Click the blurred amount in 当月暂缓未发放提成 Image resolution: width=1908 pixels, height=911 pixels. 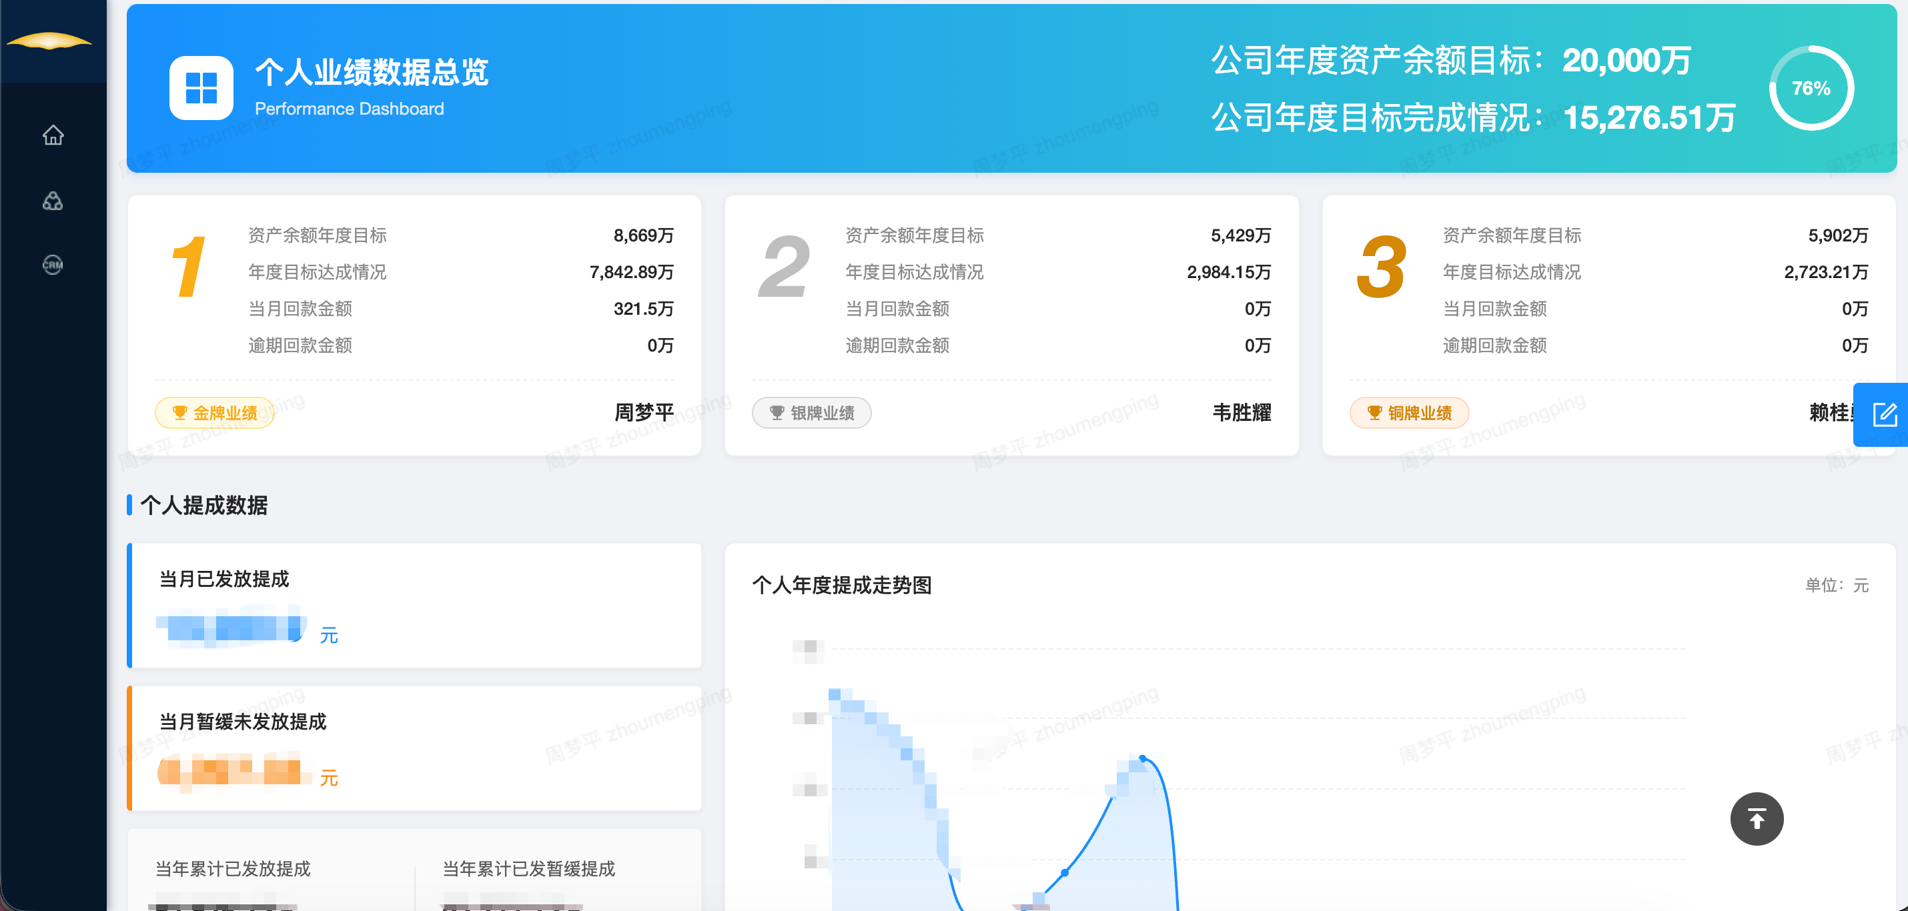(233, 772)
